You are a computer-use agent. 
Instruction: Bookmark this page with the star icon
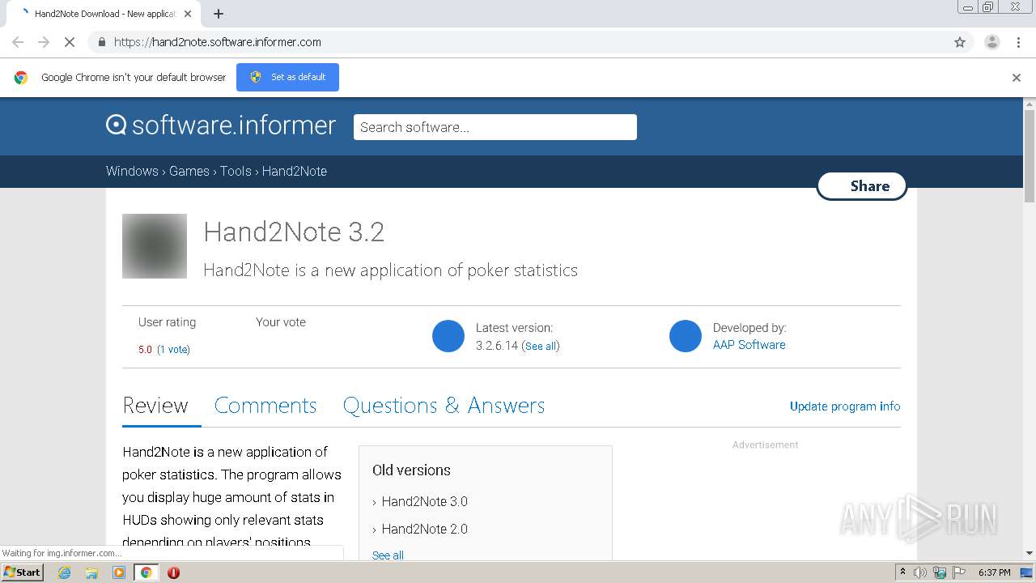[960, 42]
